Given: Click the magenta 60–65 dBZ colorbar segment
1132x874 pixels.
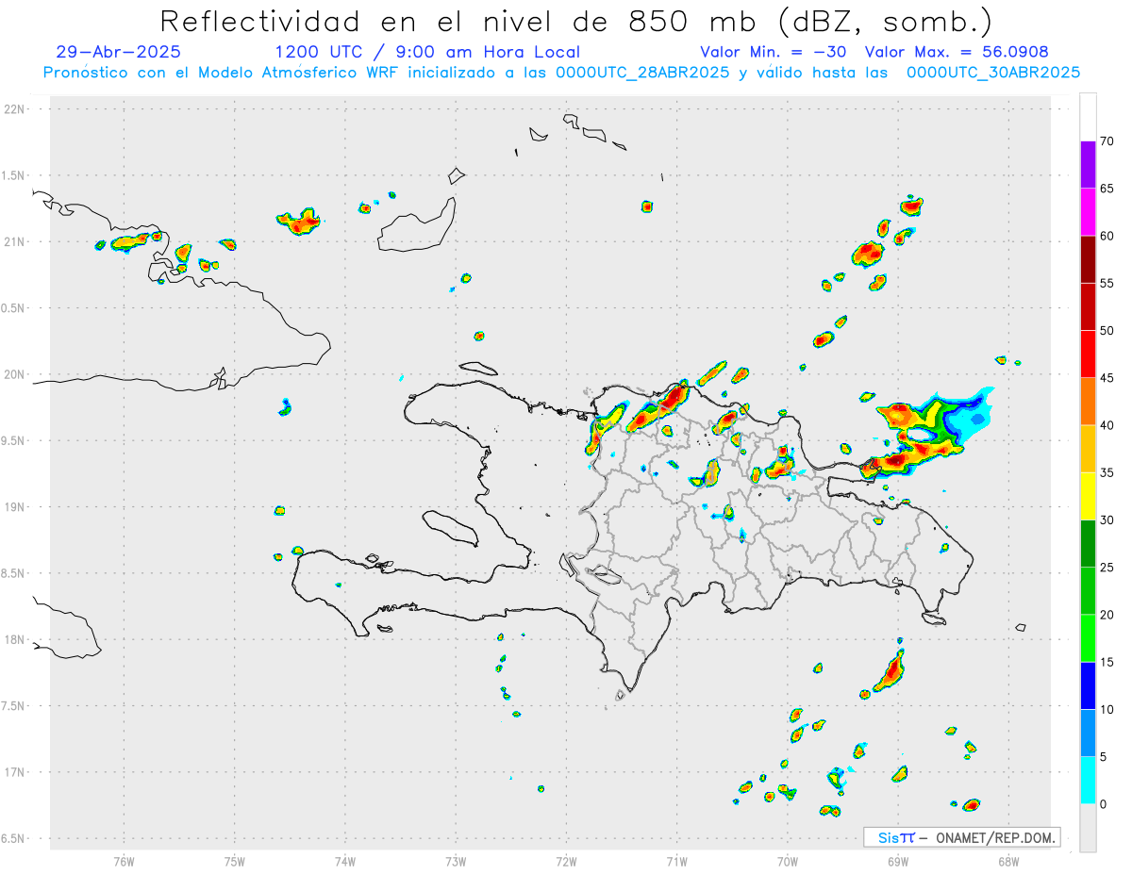Looking at the screenshot, I should click(1088, 212).
